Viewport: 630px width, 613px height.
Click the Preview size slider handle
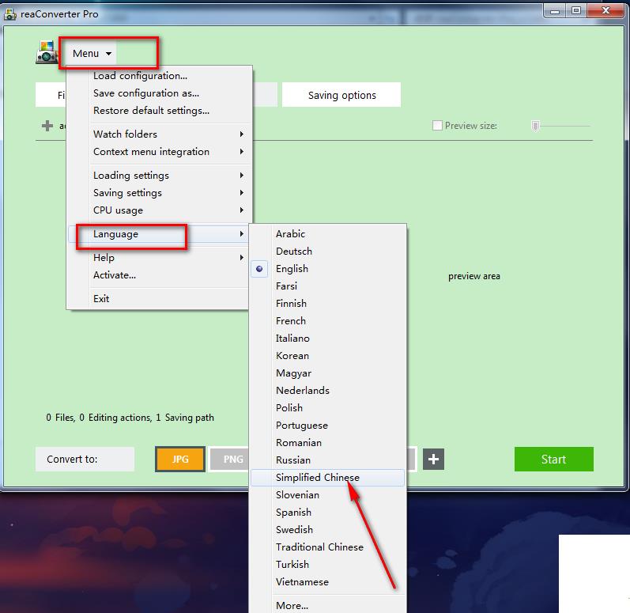535,127
